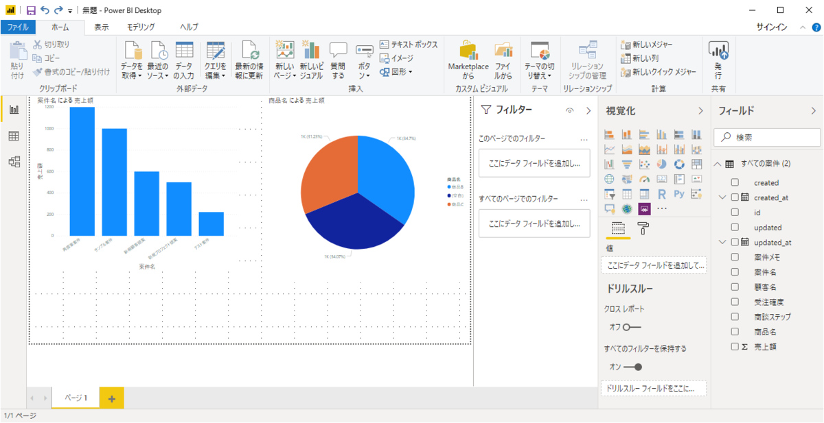Click ドリルスルー フィールド drop well
Image resolution: width=824 pixels, height=423 pixels.
(654, 388)
